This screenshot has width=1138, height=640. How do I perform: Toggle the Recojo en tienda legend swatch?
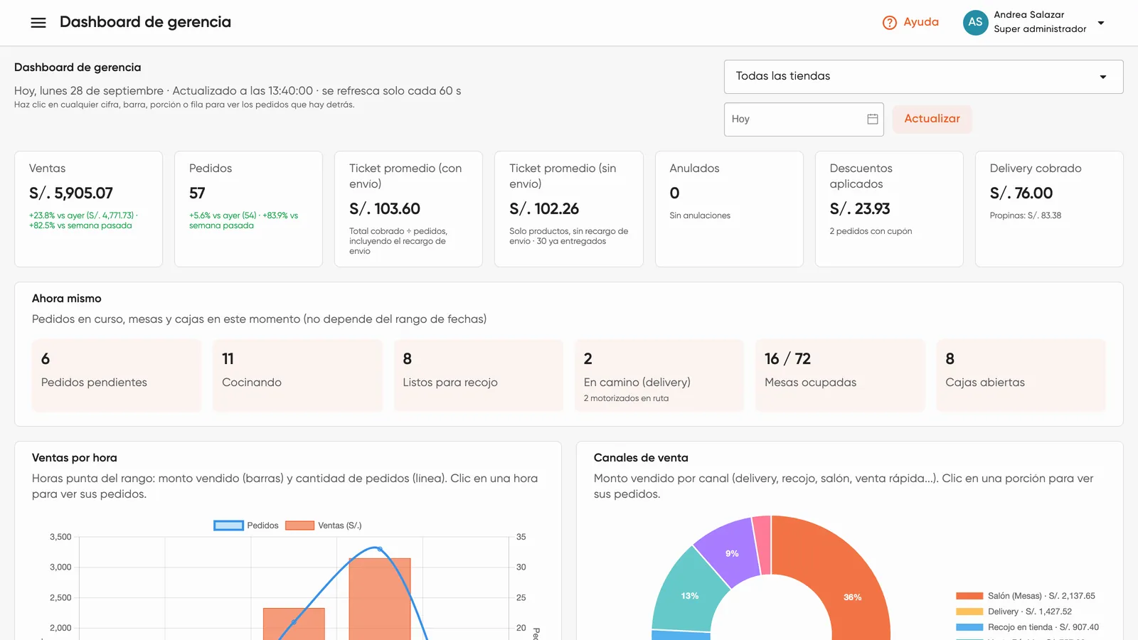click(969, 627)
